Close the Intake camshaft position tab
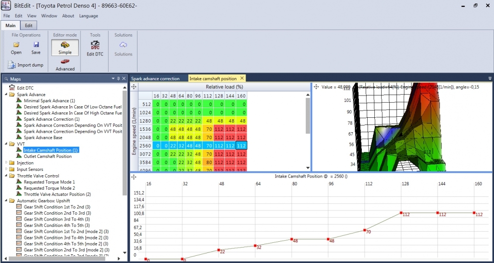Image resolution: width=494 pixels, height=263 pixels. tap(242, 78)
